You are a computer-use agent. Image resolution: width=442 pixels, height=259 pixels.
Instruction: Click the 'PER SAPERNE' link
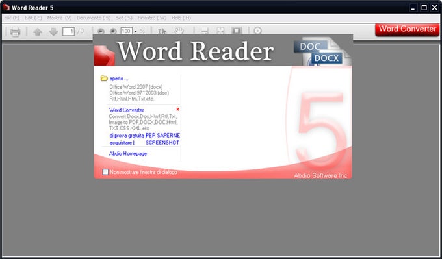162,136
